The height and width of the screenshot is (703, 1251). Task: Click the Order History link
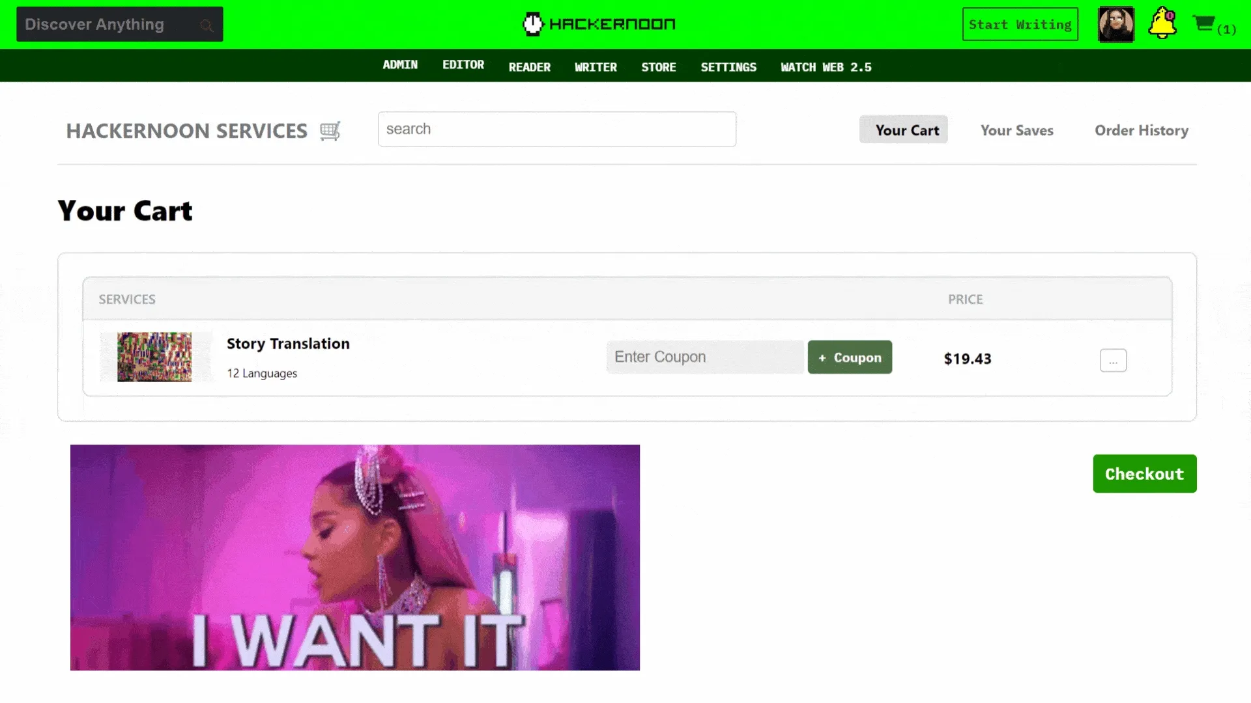coord(1142,130)
